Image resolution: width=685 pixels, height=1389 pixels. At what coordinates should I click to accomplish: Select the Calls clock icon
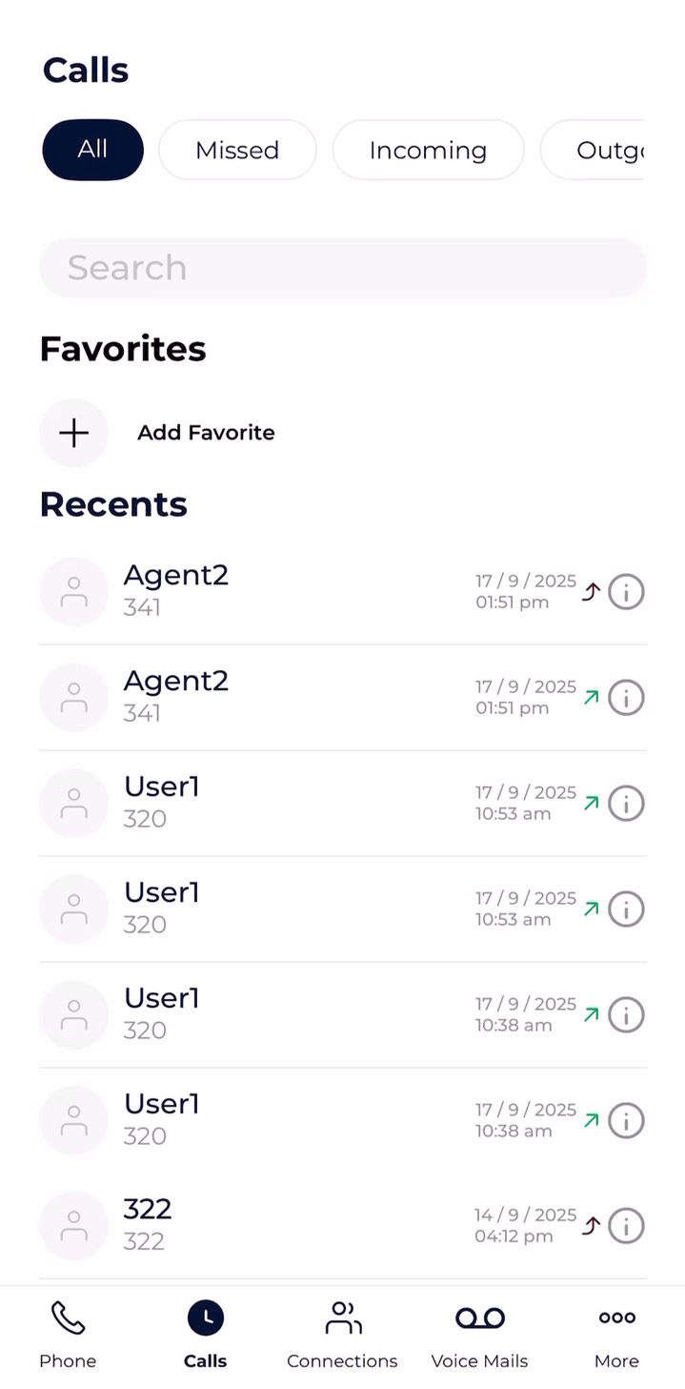(x=205, y=1318)
